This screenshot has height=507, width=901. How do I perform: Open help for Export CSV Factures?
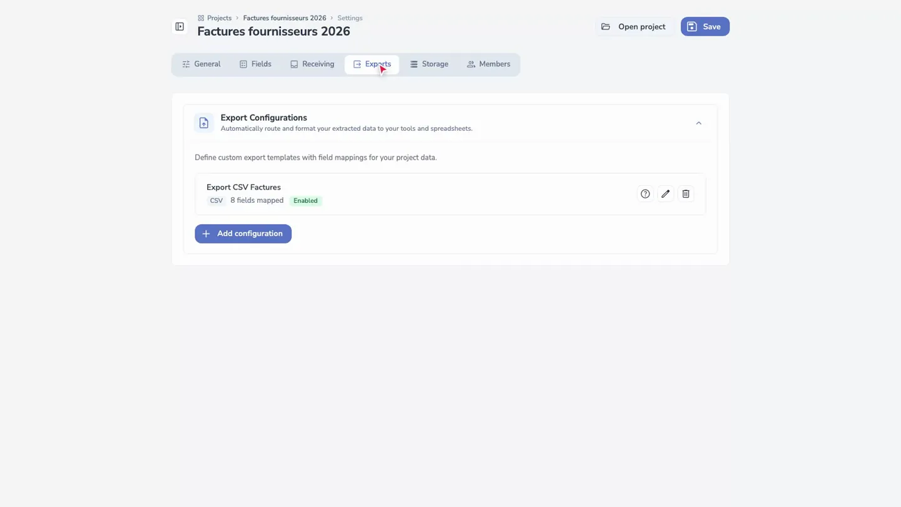pyautogui.click(x=645, y=194)
